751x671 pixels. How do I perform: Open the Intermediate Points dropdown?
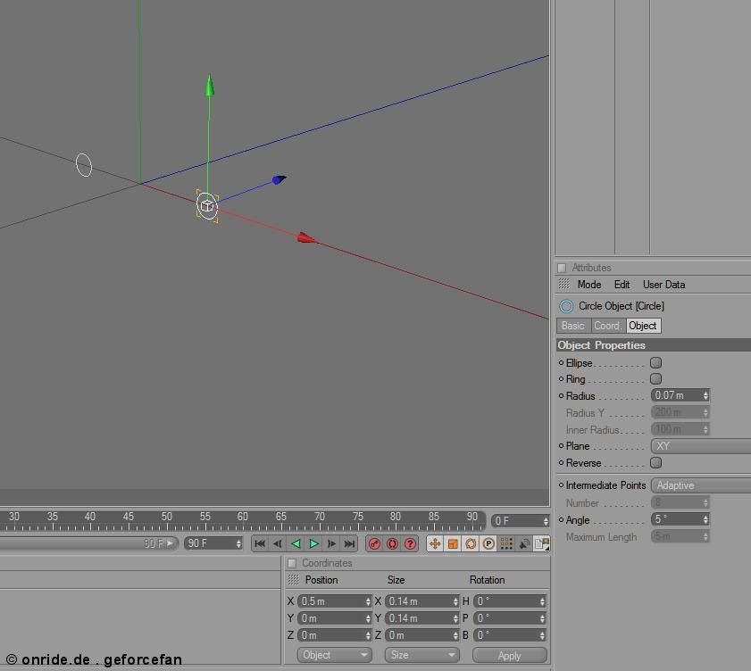701,485
